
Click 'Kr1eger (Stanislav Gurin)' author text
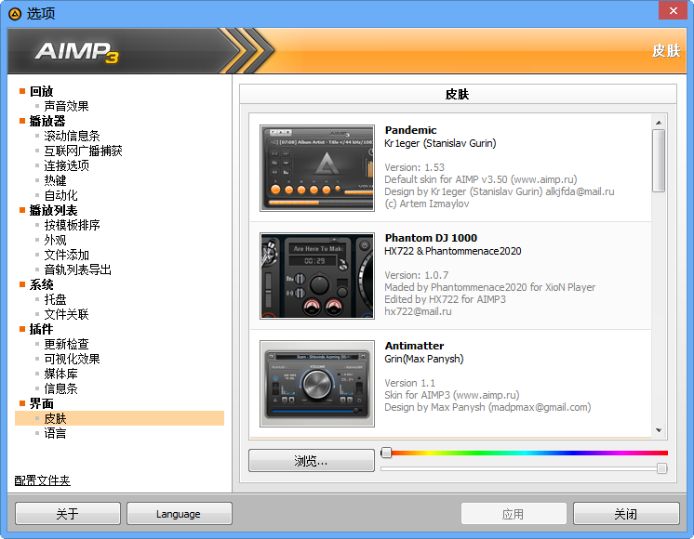point(440,143)
